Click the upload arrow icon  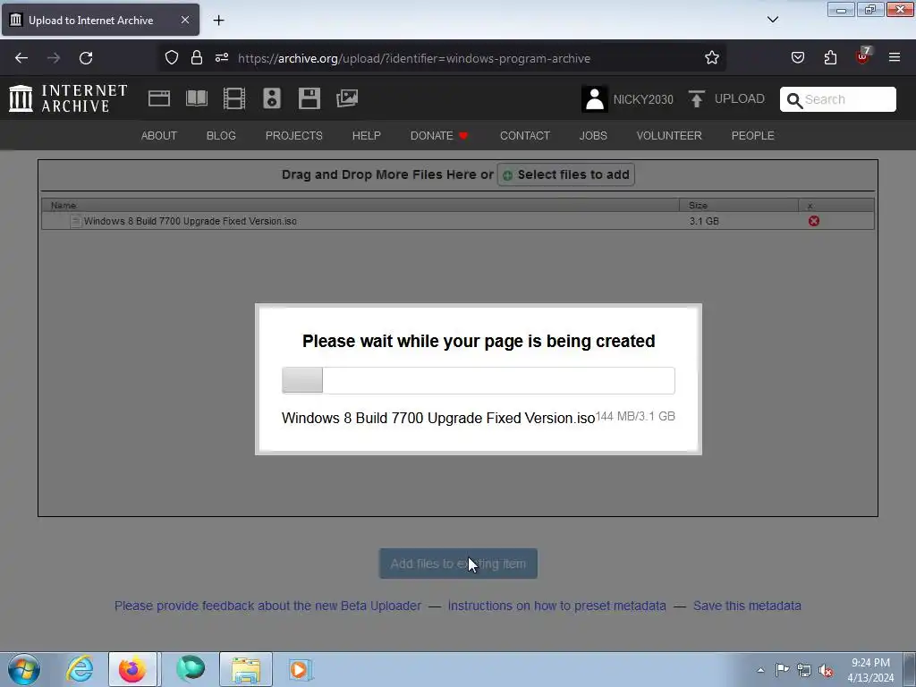(696, 98)
